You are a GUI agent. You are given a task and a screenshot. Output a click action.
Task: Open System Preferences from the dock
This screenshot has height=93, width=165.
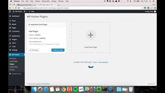[93, 89]
